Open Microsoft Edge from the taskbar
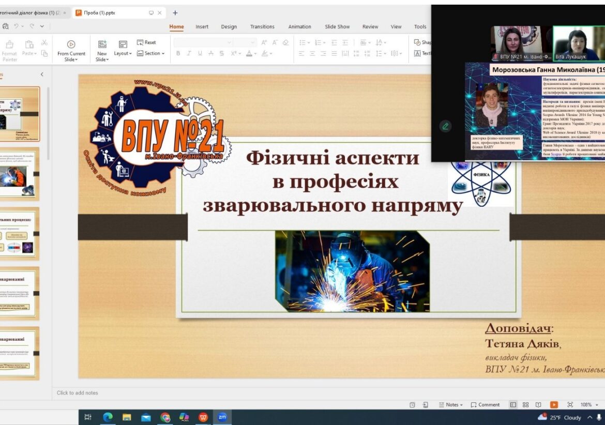The image size is (605, 425). coord(108,417)
